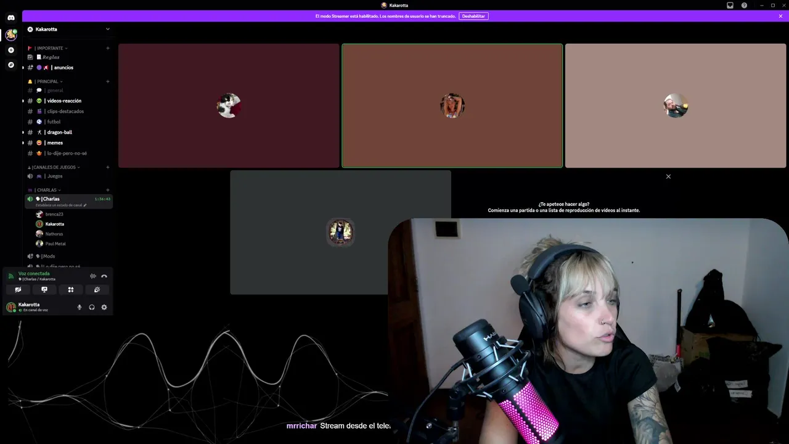Viewport: 789px width, 444px height.
Task: Open soundboard icon in voice panel
Action: point(97,289)
